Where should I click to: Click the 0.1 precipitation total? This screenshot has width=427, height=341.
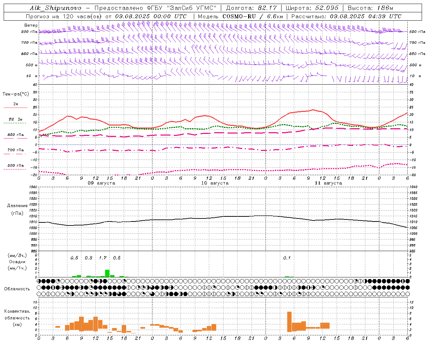[287, 258]
